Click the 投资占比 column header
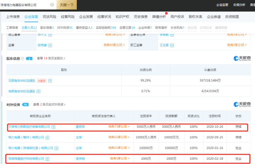 click(193, 116)
